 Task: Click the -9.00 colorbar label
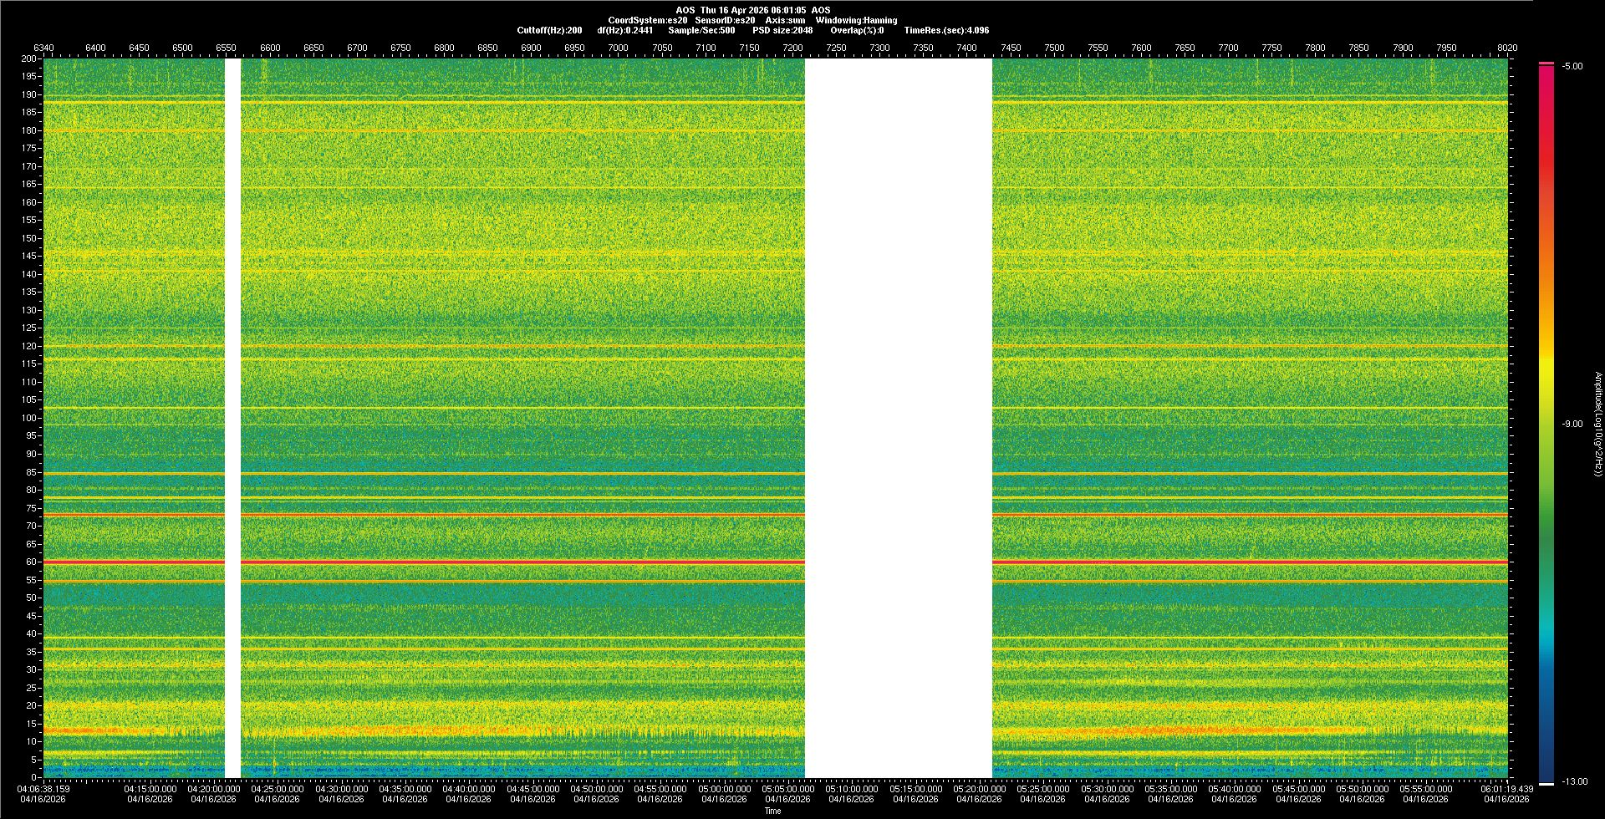point(1572,424)
